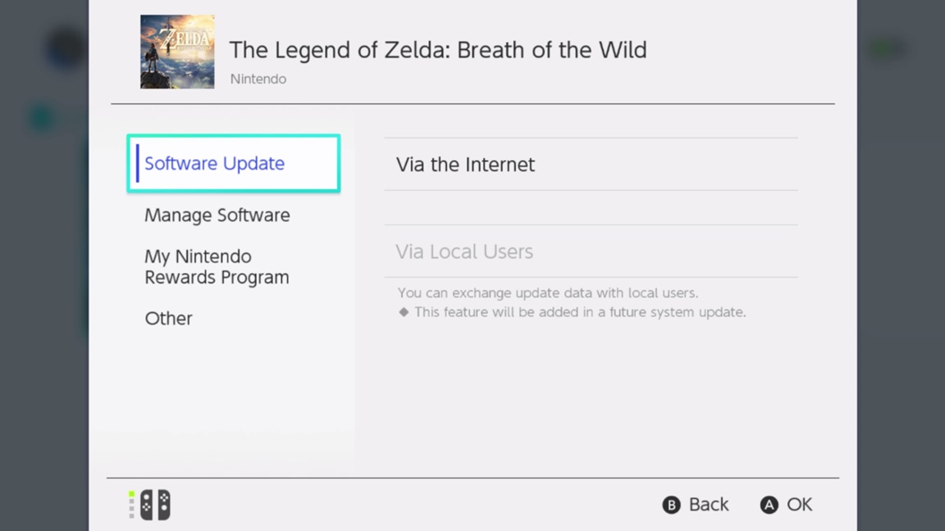Select the Software Update menu item
The image size is (945, 531).
[215, 164]
